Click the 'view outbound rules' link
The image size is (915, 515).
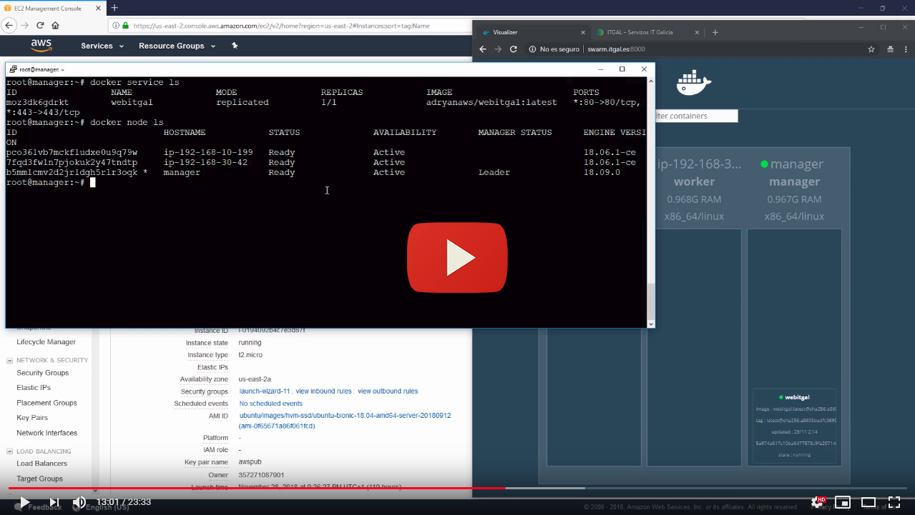388,391
